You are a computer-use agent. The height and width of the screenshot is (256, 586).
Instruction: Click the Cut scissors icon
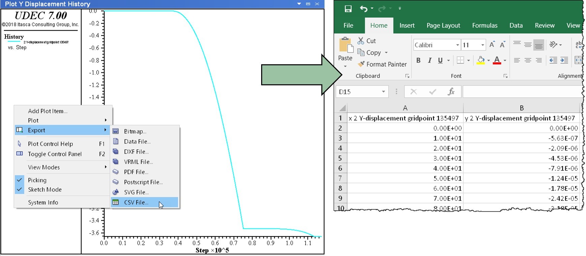coord(361,41)
